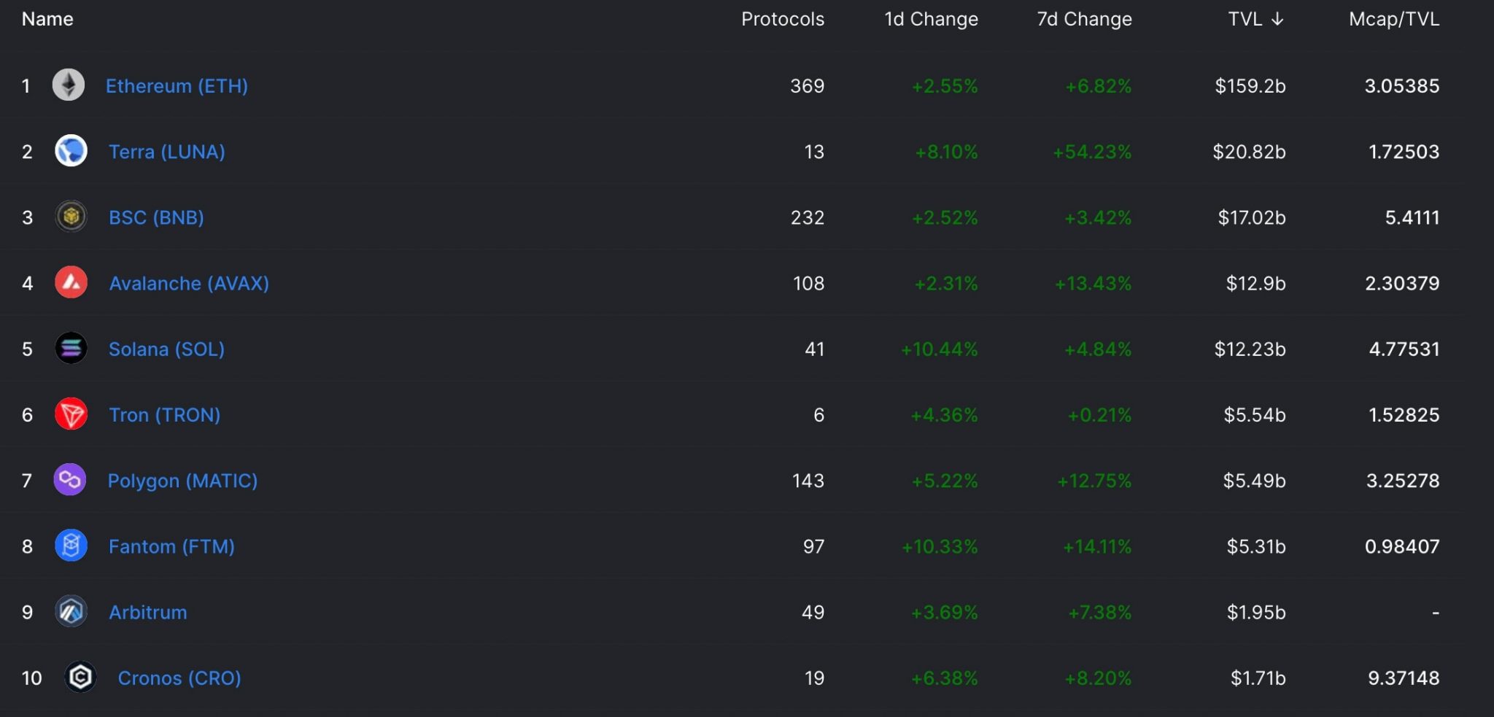
Task: Click the Name column header
Action: [47, 19]
